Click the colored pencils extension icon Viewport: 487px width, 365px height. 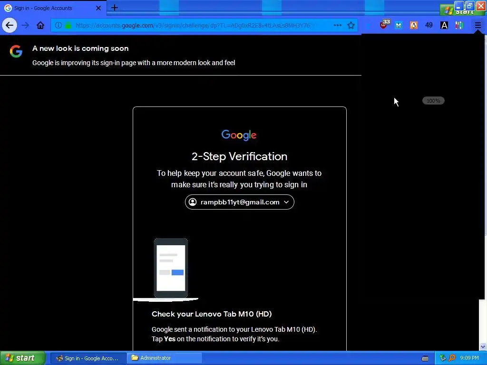click(459, 25)
